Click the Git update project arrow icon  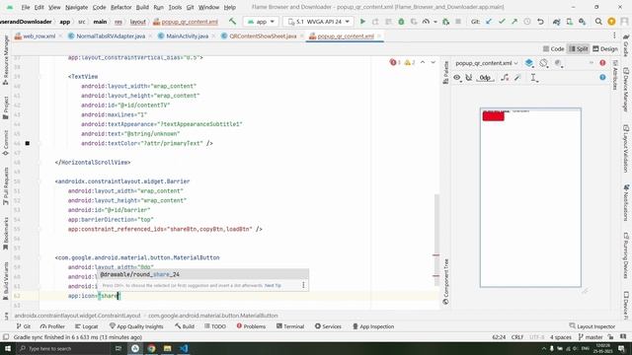tap(489, 22)
